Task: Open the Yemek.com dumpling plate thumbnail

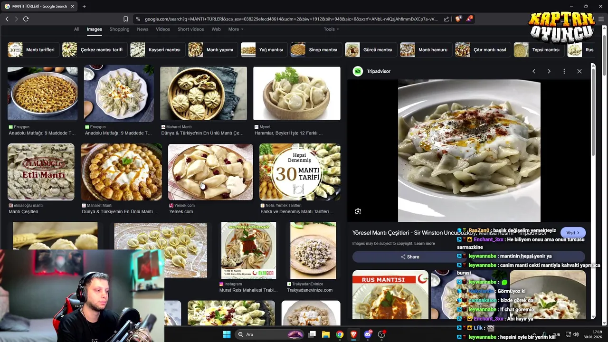Action: point(210,172)
